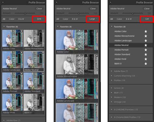The image size is (154, 122).
Task: Click Amount slider handle in Grid panel
Action: [x=25, y=13]
